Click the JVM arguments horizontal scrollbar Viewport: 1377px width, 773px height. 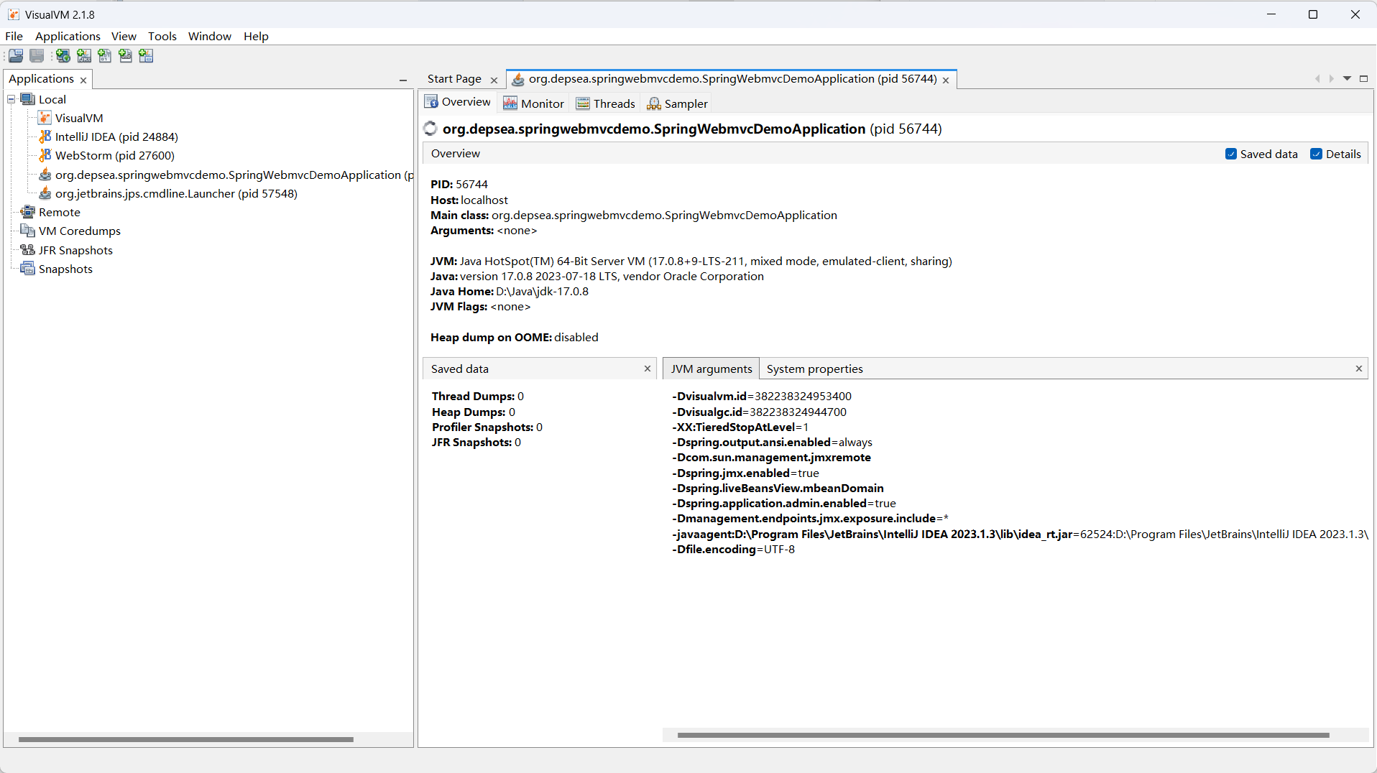point(1003,735)
